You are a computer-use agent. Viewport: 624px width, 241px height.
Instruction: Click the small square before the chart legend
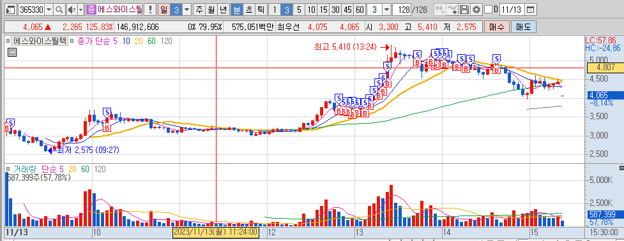pyautogui.click(x=8, y=41)
